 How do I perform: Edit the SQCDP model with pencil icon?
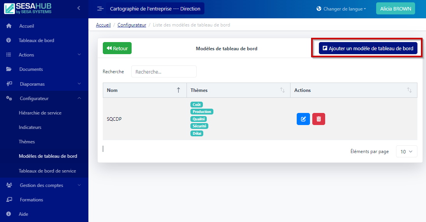click(303, 119)
